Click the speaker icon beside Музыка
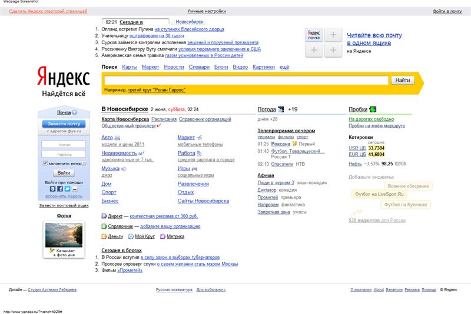The image size is (471, 314). [124, 169]
